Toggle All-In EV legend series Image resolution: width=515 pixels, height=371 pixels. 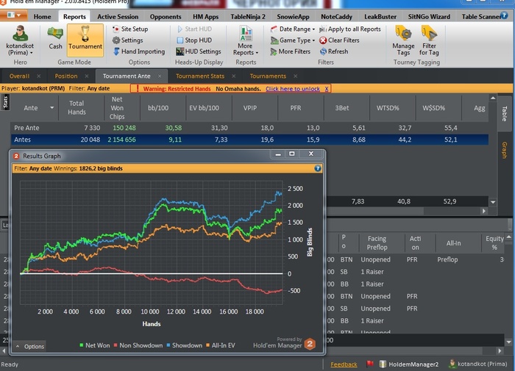[x=221, y=345]
